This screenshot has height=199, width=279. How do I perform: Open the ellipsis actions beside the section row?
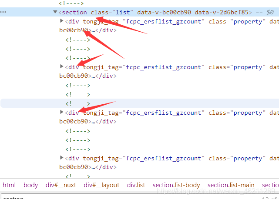click(x=3, y=12)
